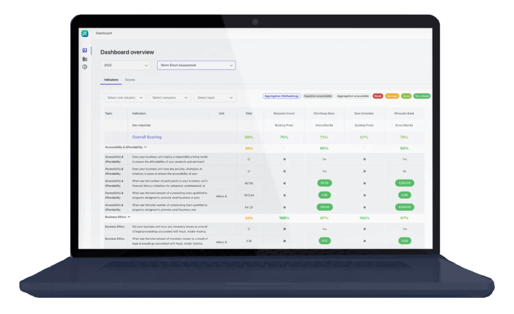The height and width of the screenshot is (314, 514).
Task: Switch to the Scores tab
Action: click(130, 80)
